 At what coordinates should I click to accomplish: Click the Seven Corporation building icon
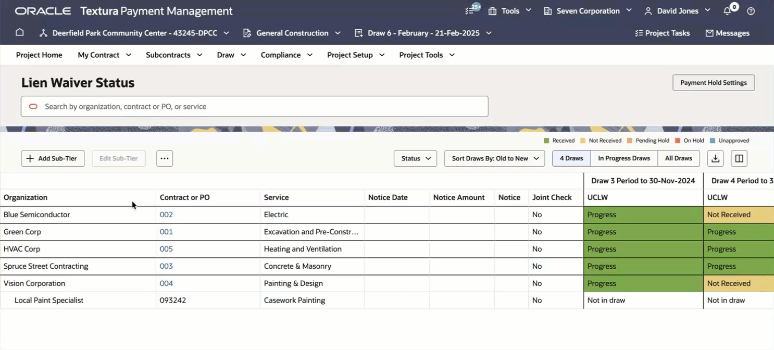pyautogui.click(x=547, y=11)
